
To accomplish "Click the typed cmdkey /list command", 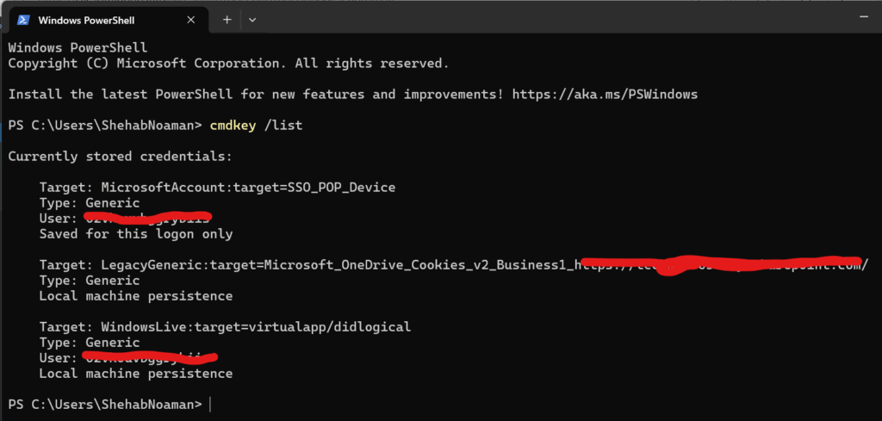I will coord(256,125).
